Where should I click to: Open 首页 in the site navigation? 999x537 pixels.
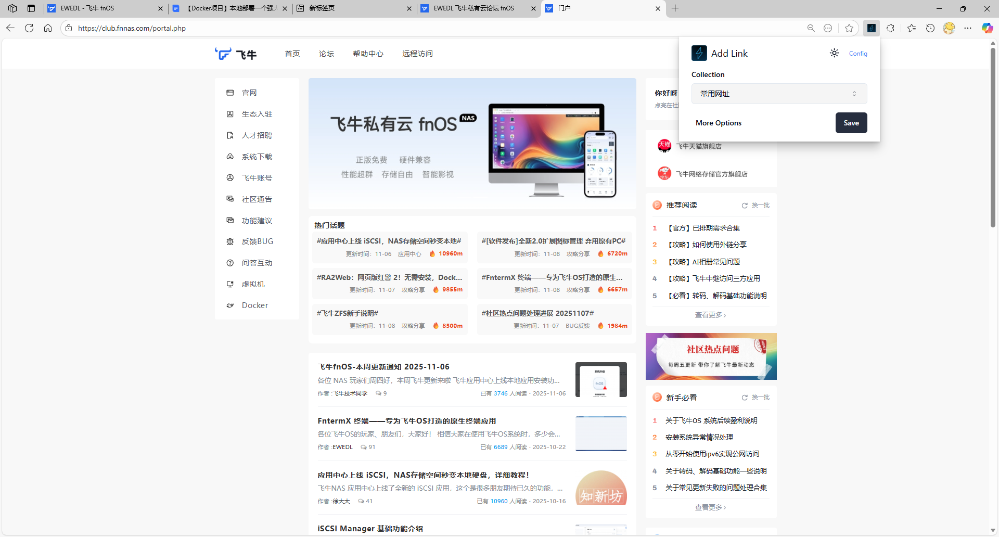[292, 54]
